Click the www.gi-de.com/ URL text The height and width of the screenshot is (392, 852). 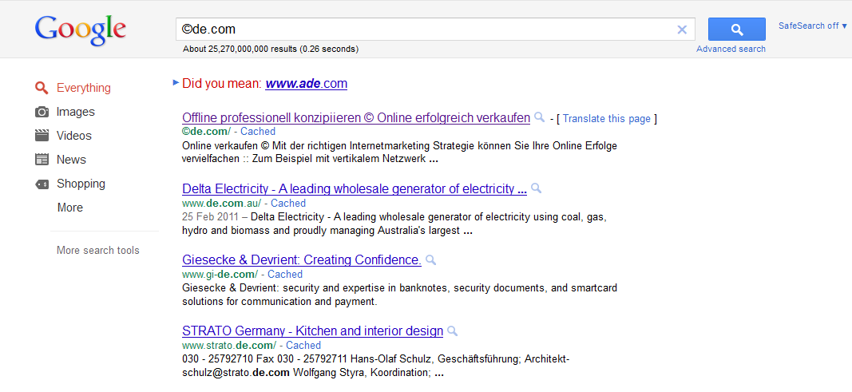click(x=220, y=274)
